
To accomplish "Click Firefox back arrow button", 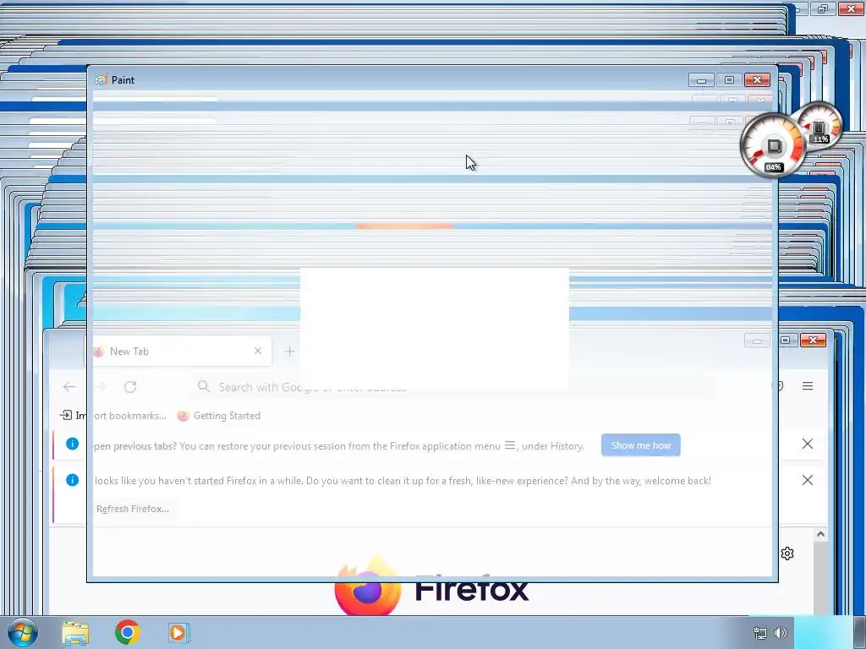I will pos(69,387).
